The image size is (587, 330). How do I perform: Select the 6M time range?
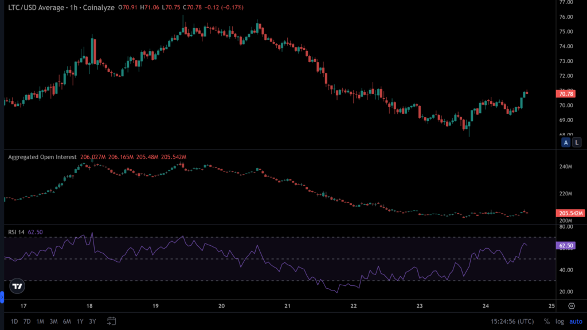click(x=67, y=321)
